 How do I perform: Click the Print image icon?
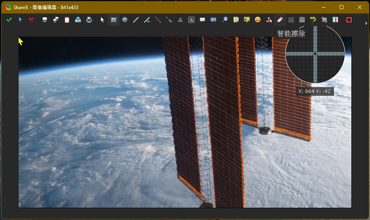(89, 20)
